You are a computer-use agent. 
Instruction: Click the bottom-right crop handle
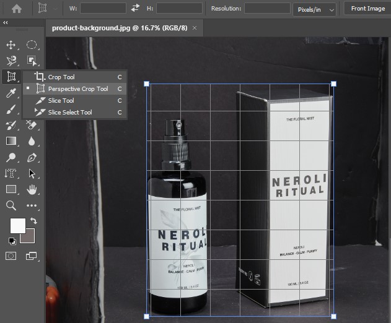[x=333, y=316]
